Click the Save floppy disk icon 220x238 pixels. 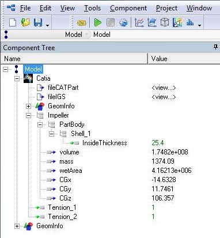tap(38, 22)
